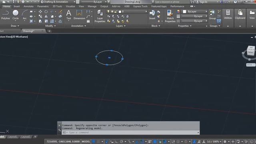Close the command line window

59,126
